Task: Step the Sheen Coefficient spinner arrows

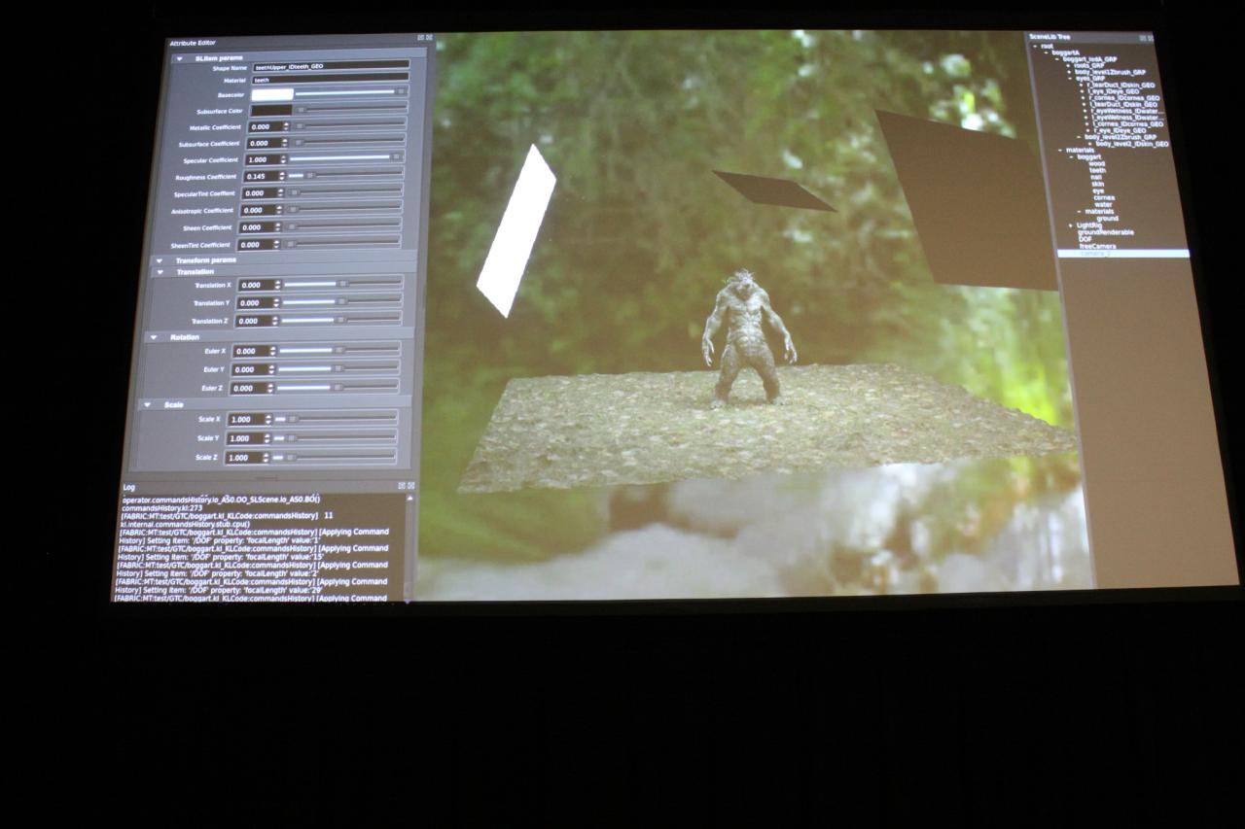Action: click(x=279, y=227)
